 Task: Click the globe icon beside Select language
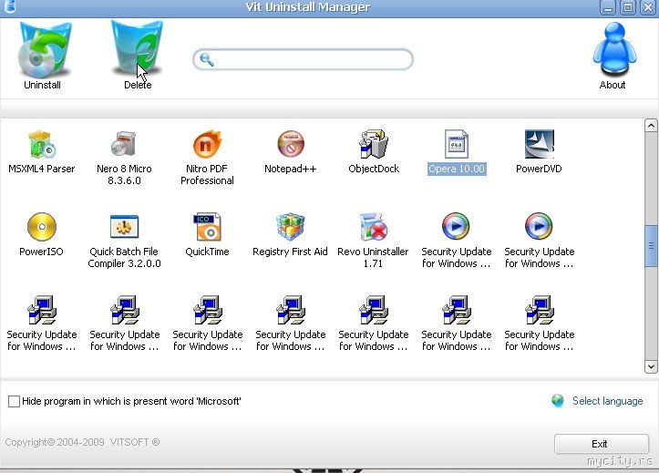tap(558, 401)
